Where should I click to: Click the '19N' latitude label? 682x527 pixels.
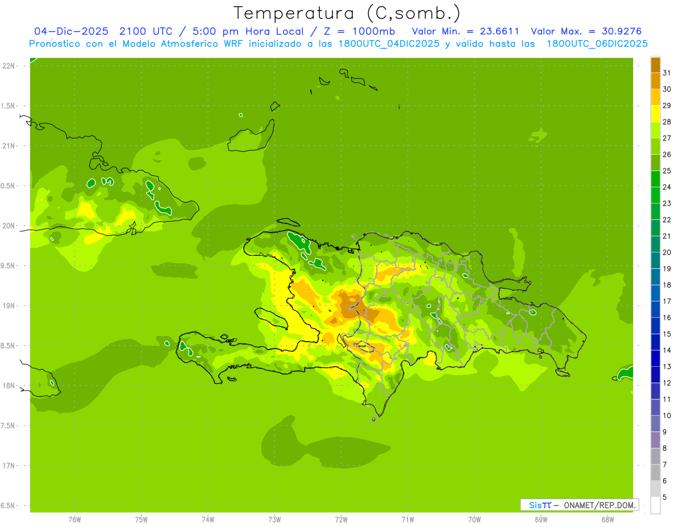(x=9, y=306)
